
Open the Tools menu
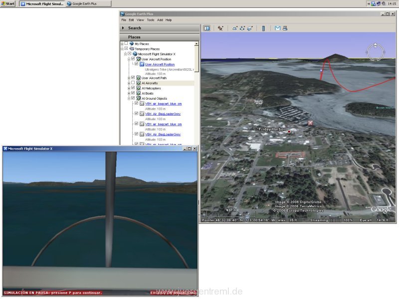[151, 20]
